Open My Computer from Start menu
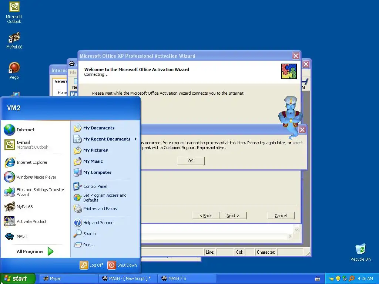The image size is (379, 284). pos(105,172)
